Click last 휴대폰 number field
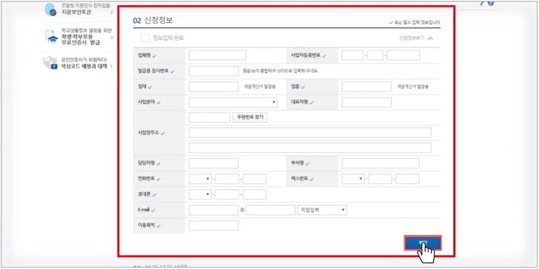539x269 pixels. coord(255,194)
